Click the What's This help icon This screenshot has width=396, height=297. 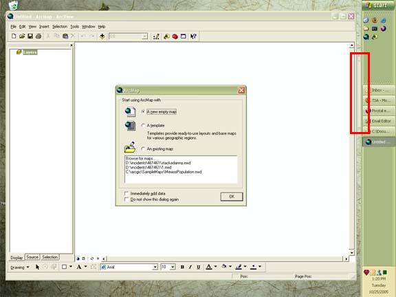click(193, 36)
